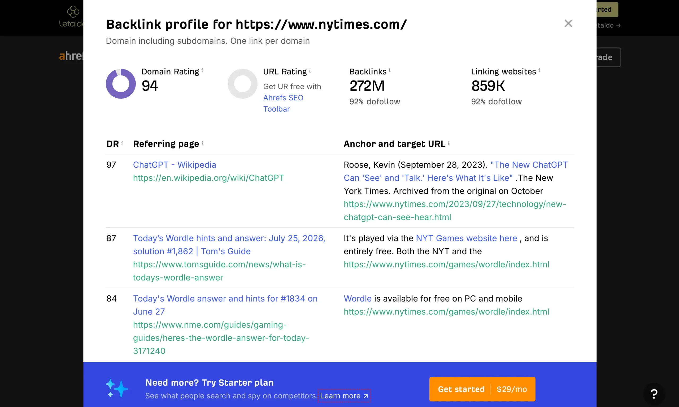Click the Anchor and target URL info icon
The image size is (679, 407).
tap(449, 143)
